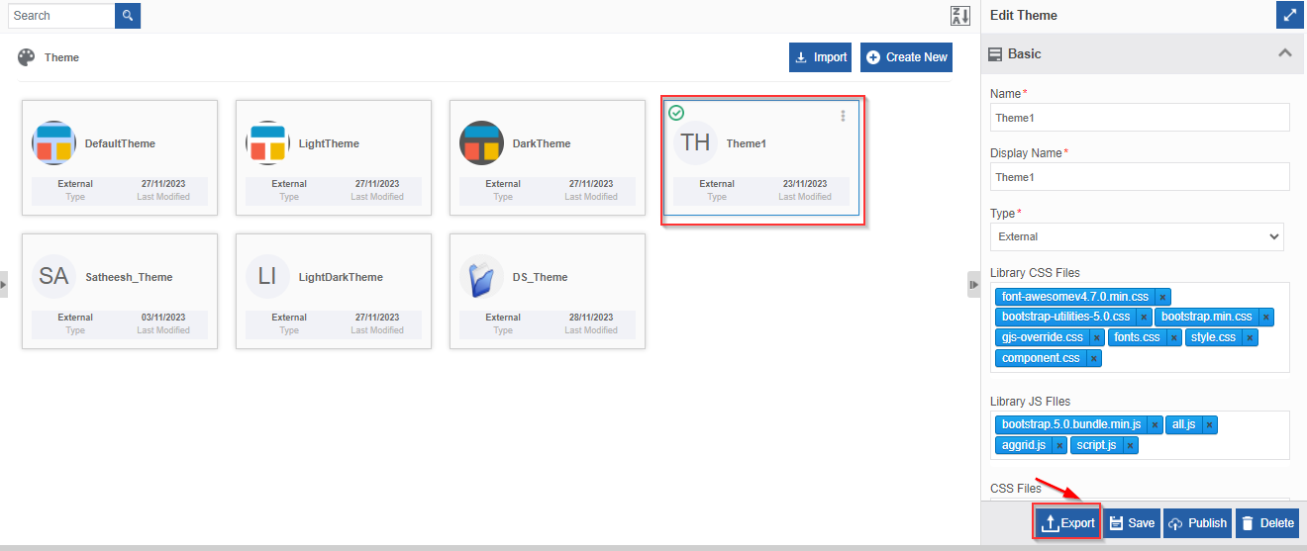Click the Import button
This screenshot has width=1307, height=551.
pyautogui.click(x=820, y=57)
